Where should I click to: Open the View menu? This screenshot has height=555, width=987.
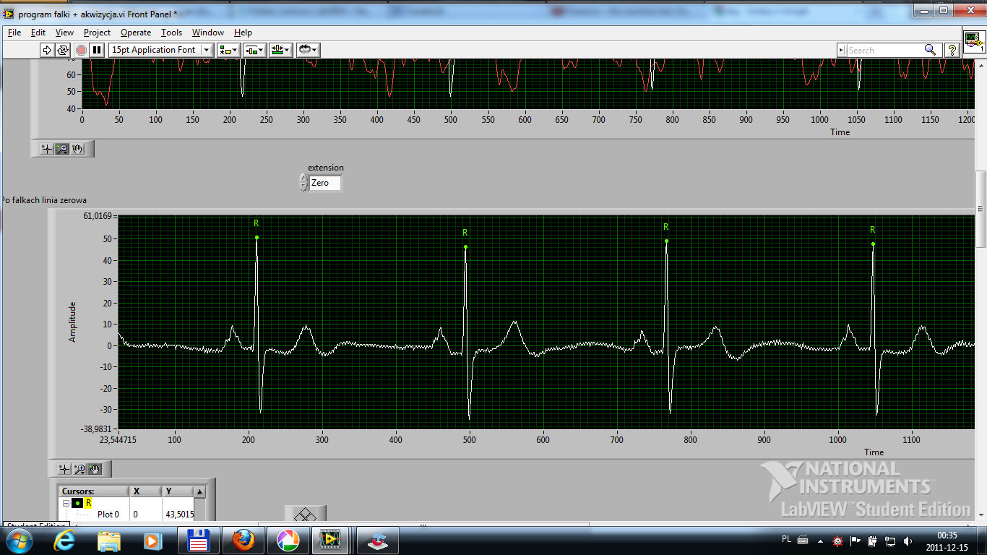pos(64,33)
